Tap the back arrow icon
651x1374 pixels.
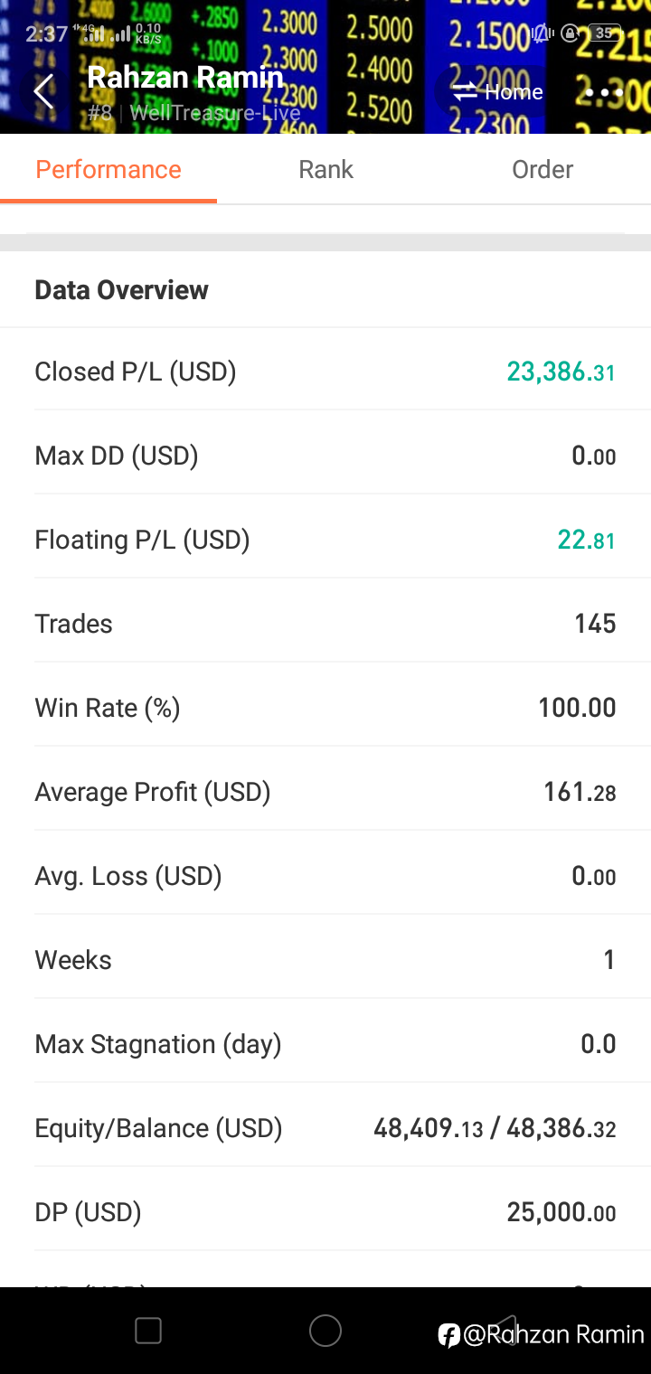point(42,91)
